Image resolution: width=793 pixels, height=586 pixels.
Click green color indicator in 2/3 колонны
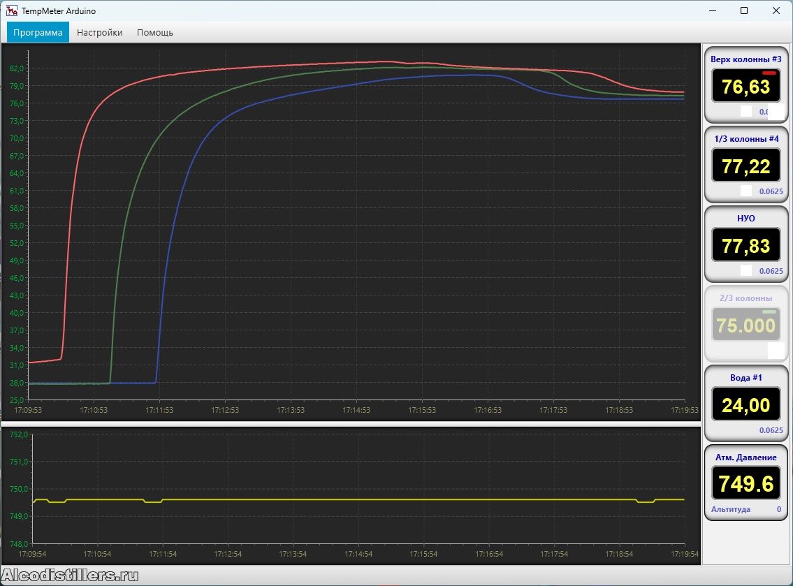(769, 312)
